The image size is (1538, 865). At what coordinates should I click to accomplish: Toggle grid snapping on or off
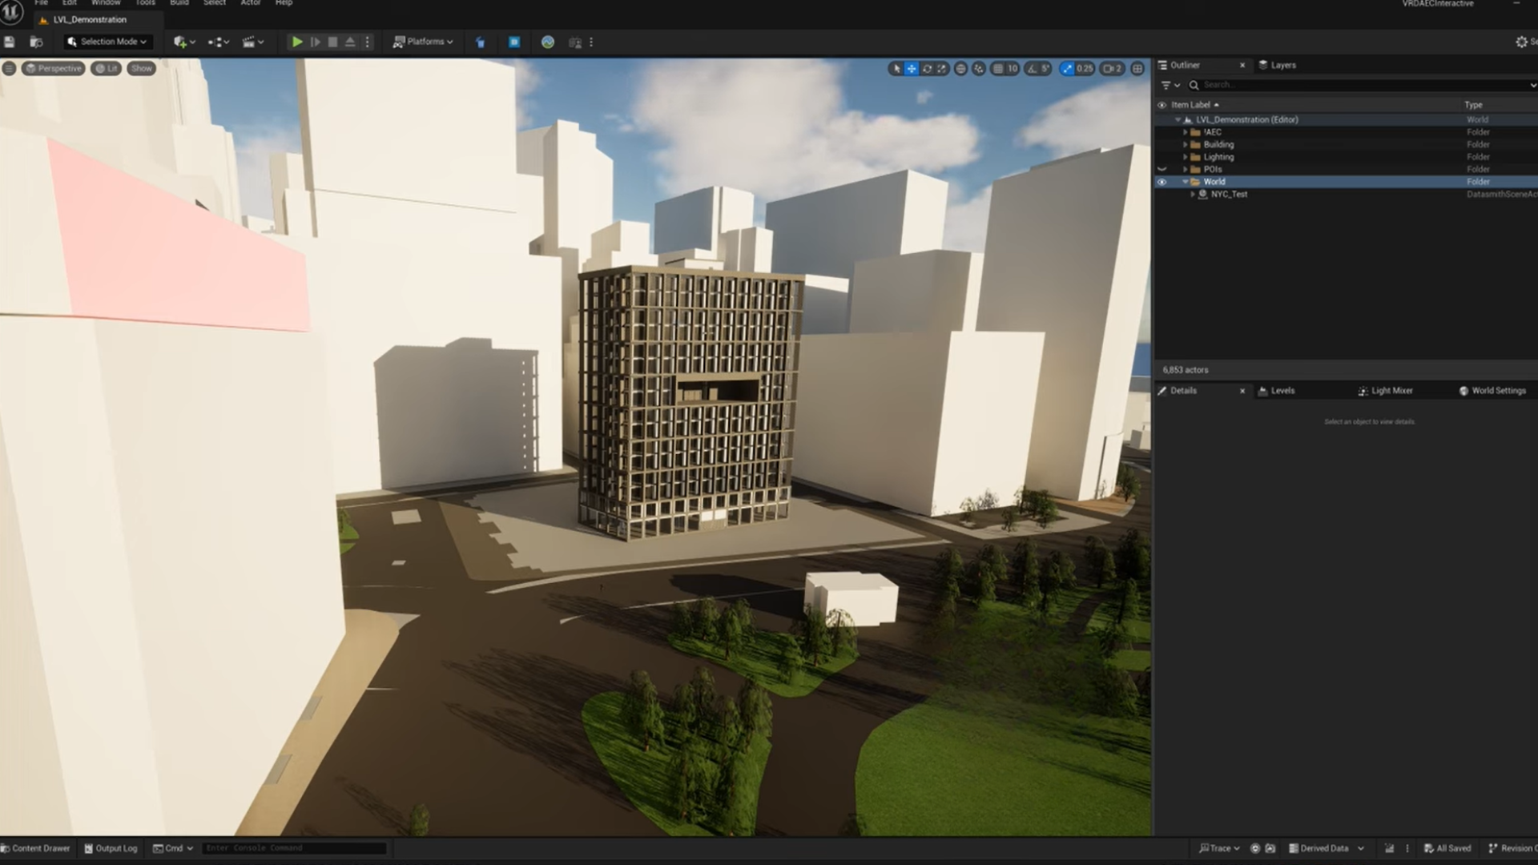(x=998, y=69)
